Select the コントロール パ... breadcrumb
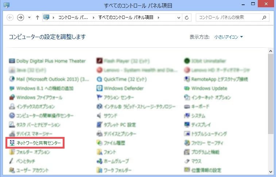Image resolution: width=276 pixels, height=177 pixels. (x=73, y=17)
